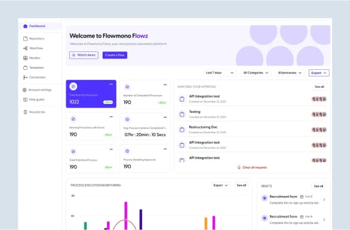Click percentage badge on Total Published Process card

[108, 167]
